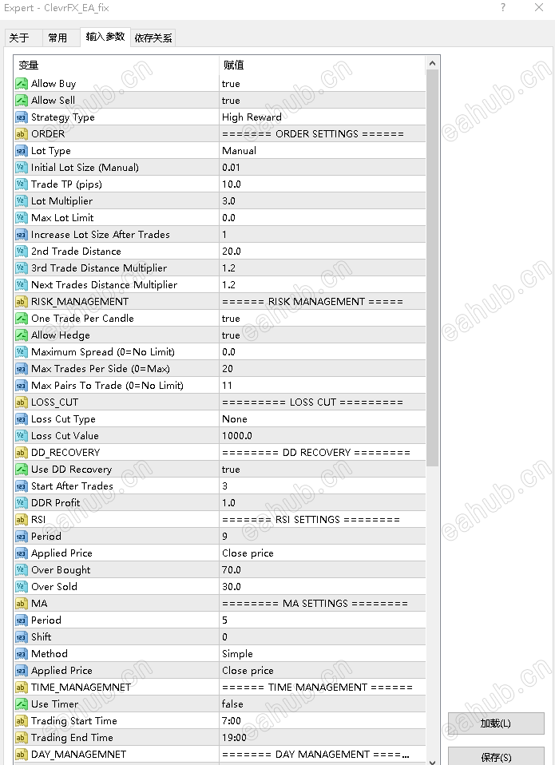555x765 pixels.
Task: Select the Next Trades Distance Multiplier row
Action: tap(220, 284)
